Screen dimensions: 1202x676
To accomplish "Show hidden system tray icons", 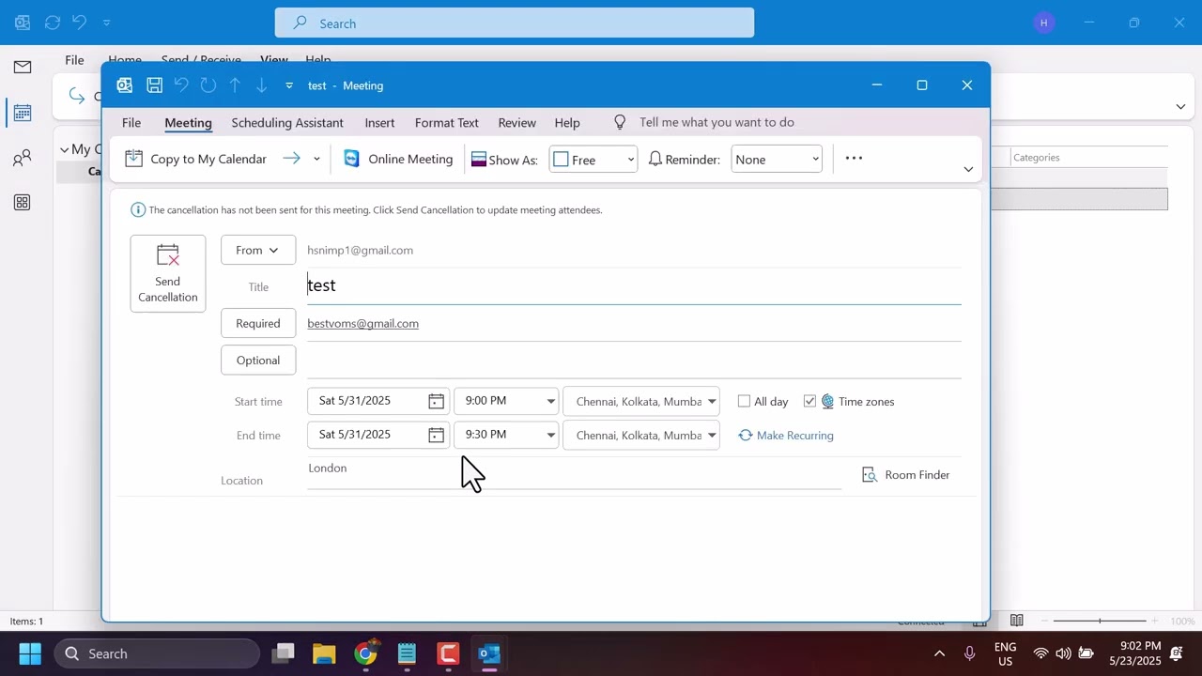I will click(939, 653).
